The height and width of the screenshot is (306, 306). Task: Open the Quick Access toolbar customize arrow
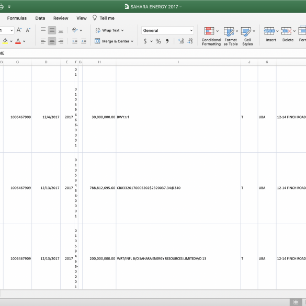point(9,7)
